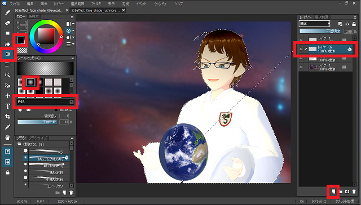
Task: Select the Move tool
Action: (x=7, y=96)
